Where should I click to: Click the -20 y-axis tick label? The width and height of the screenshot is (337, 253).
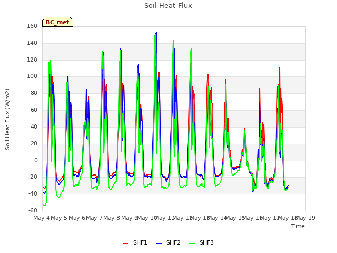click(x=33, y=177)
